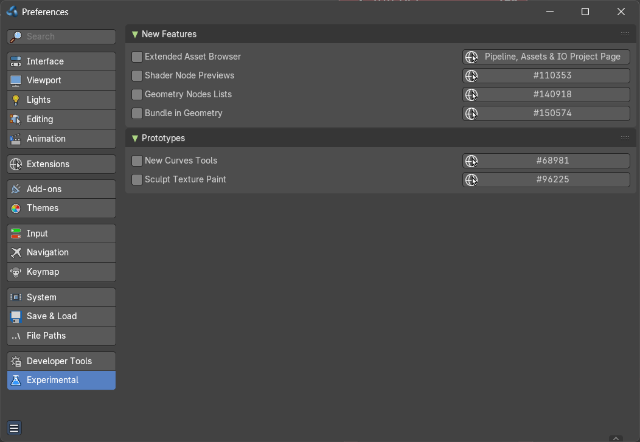Enable New Curves Tools checkbox
This screenshot has width=640, height=442.
tap(137, 161)
